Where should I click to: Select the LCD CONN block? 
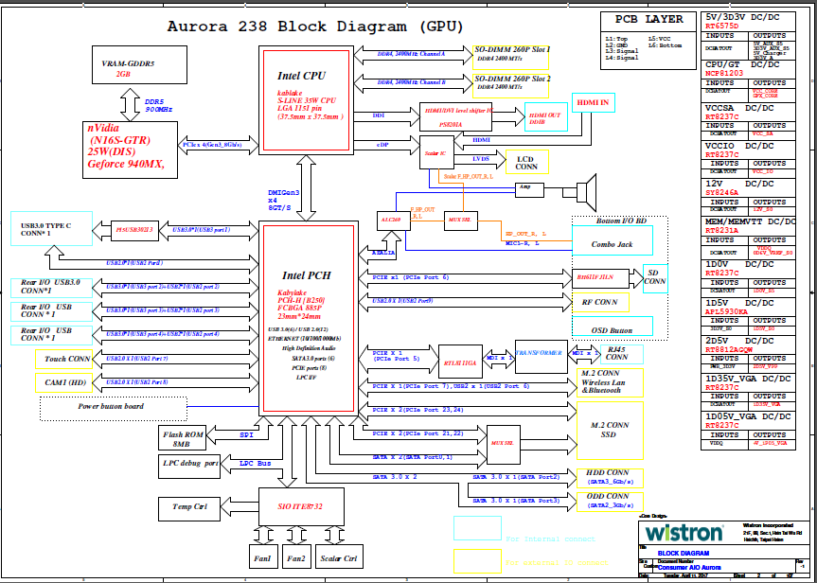point(525,161)
